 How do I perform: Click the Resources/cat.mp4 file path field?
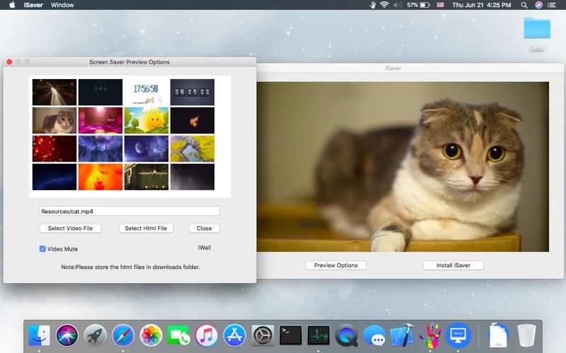129,211
